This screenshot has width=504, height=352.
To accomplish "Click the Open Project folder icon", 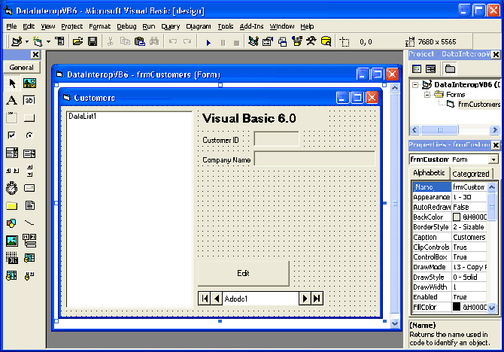I will click(x=77, y=41).
